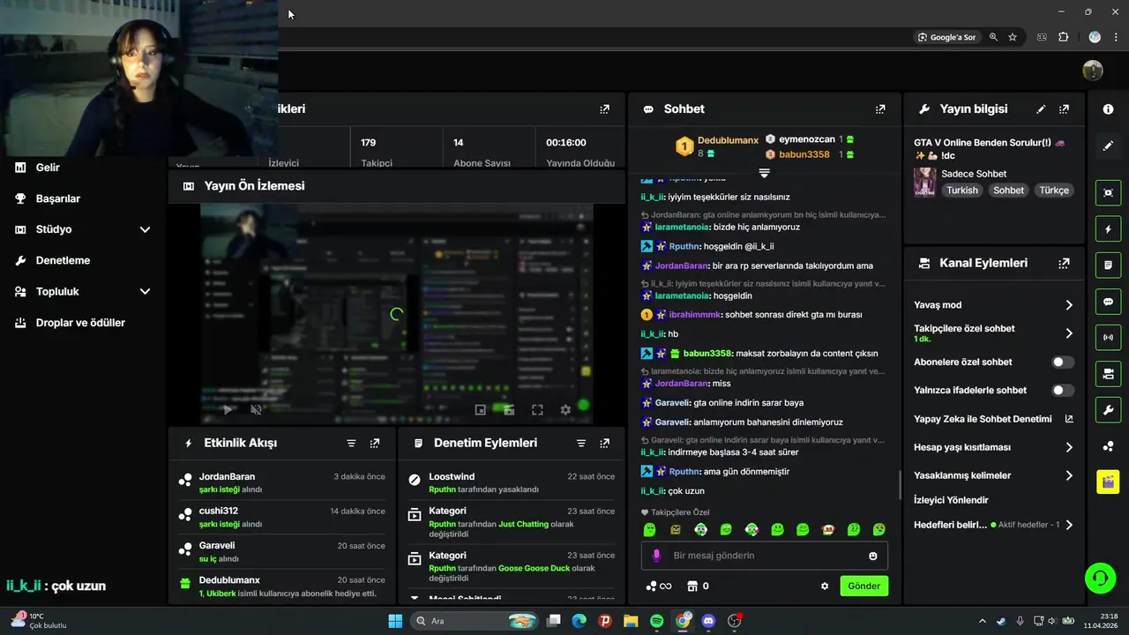The width and height of the screenshot is (1129, 635).
Task: Unmute the stream preview audio
Action: coord(257,409)
